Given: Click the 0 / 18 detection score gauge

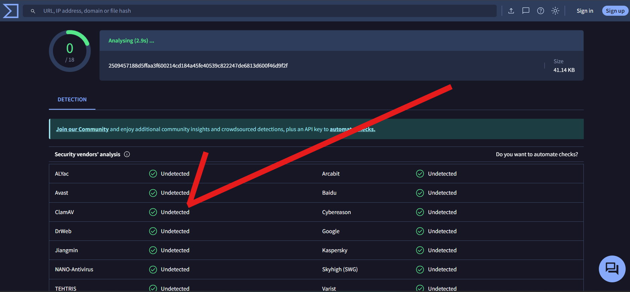Looking at the screenshot, I should pos(70,51).
